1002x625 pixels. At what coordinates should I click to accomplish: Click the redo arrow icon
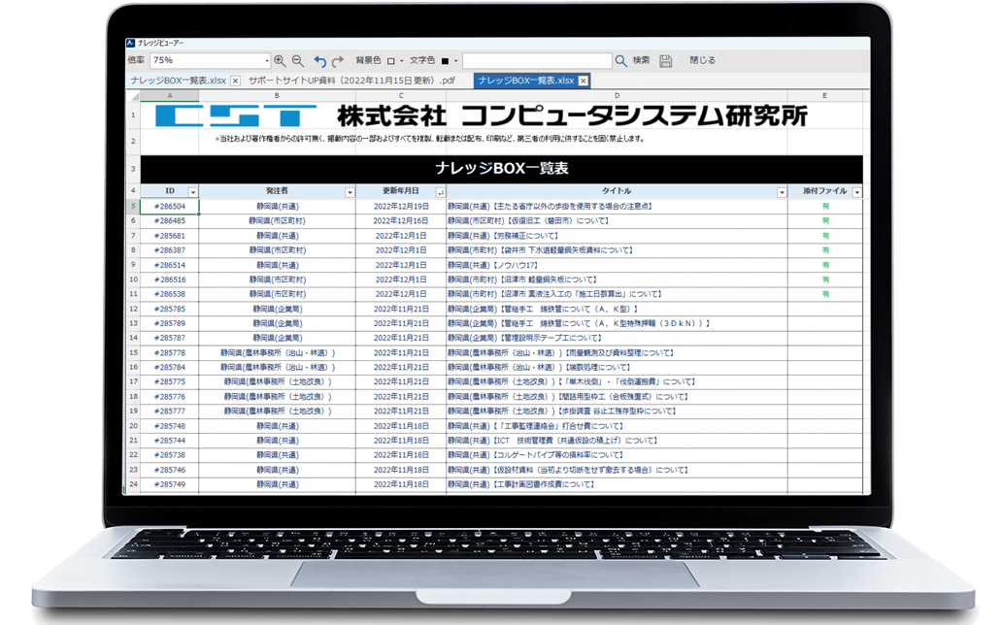[339, 60]
